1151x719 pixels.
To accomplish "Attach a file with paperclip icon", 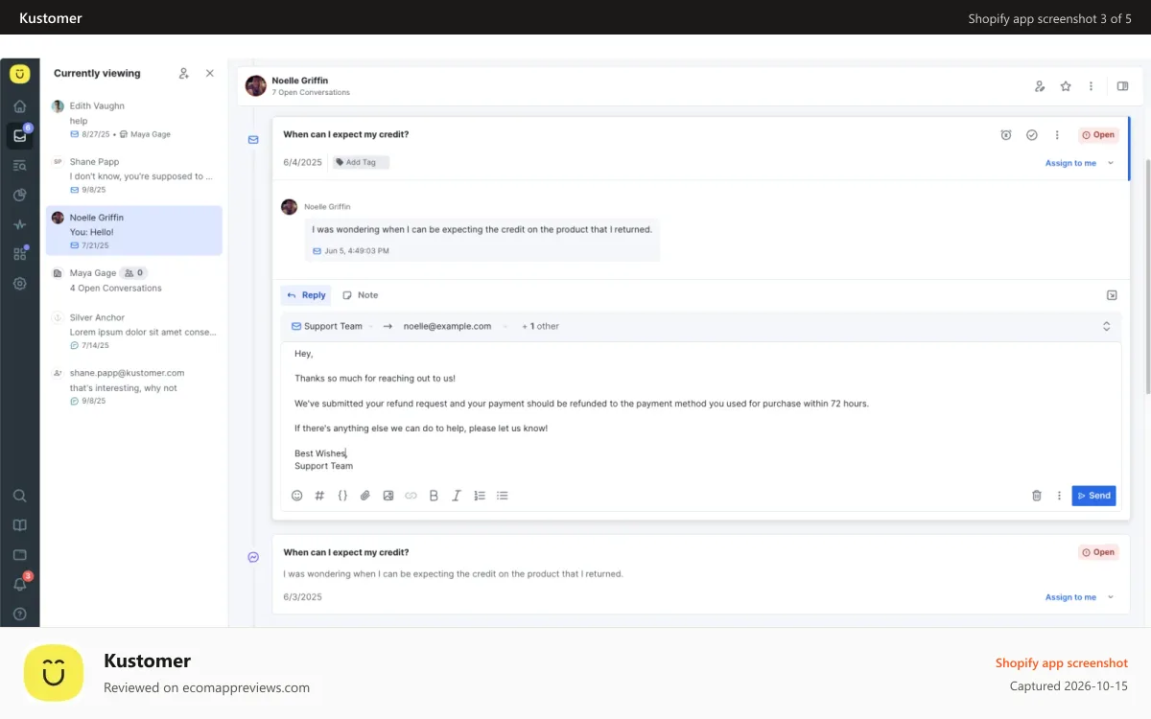I will tap(364, 496).
